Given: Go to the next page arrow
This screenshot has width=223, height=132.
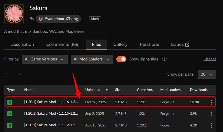Looking at the screenshot, I should [20, 74].
